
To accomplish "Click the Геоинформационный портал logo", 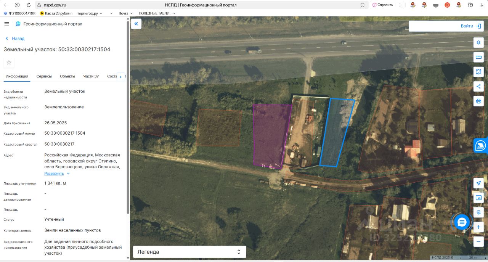I will tap(49, 24).
